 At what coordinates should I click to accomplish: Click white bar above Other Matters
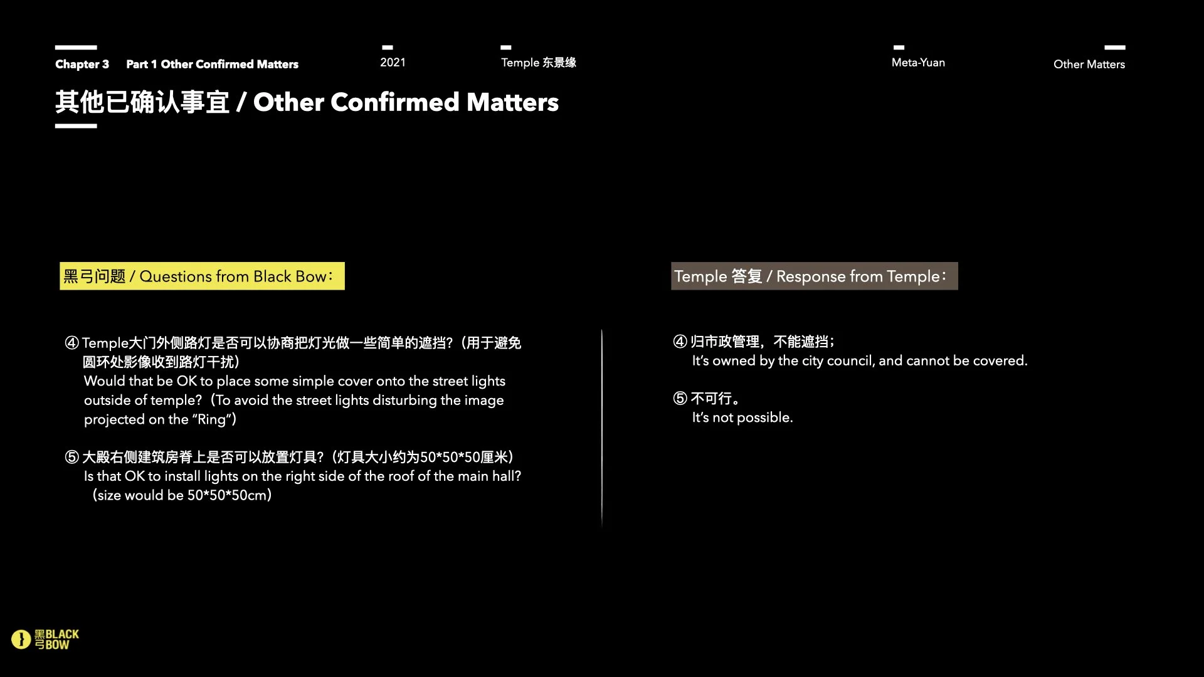point(1114,48)
